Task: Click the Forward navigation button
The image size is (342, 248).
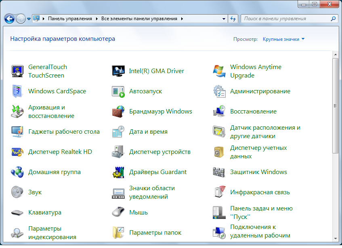Action: pos(21,19)
